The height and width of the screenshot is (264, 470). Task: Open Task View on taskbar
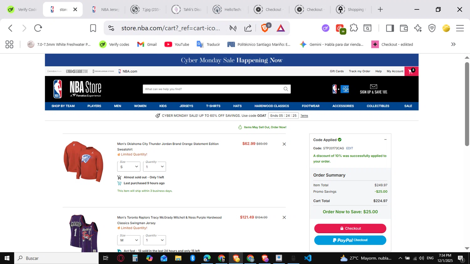coord(106,258)
